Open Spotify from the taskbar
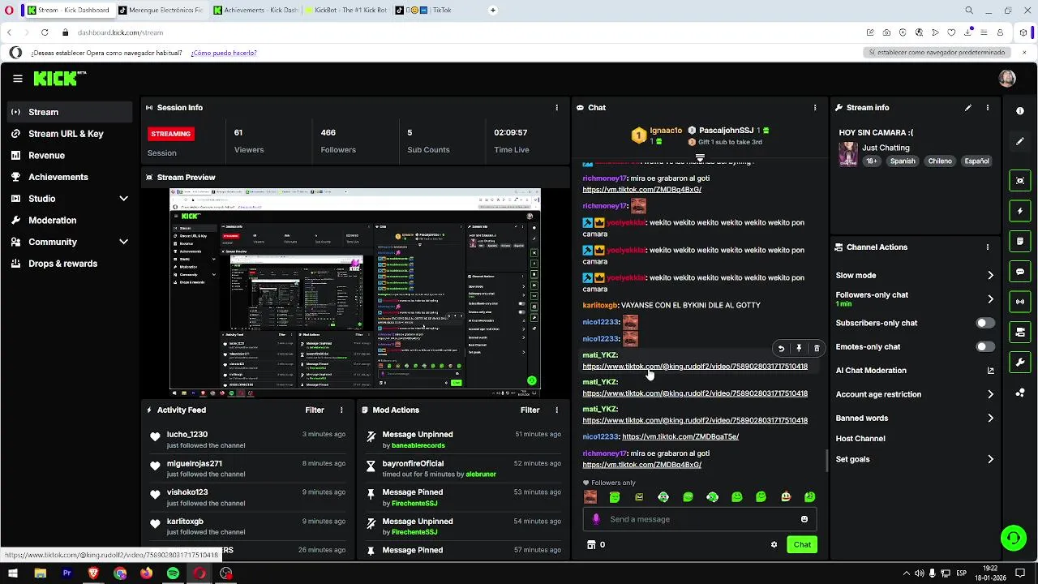This screenshot has height=584, width=1038. click(173, 573)
